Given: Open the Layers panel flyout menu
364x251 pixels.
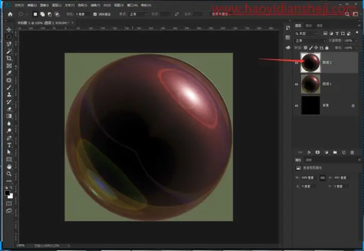Looking at the screenshot, I should coord(359,25).
